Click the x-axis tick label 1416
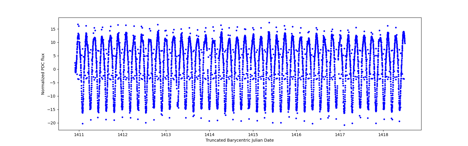468x146 pixels. click(296, 135)
